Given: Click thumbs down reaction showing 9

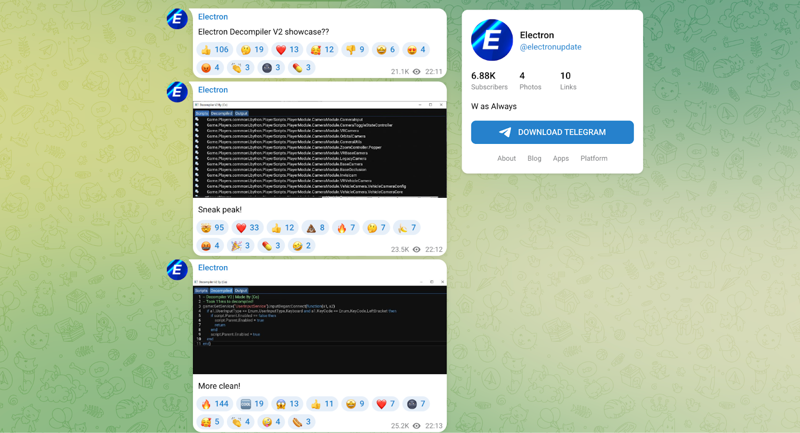Looking at the screenshot, I should 355,49.
